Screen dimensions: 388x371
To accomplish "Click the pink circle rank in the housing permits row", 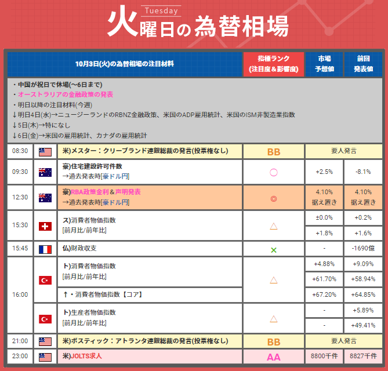I will [273, 172].
